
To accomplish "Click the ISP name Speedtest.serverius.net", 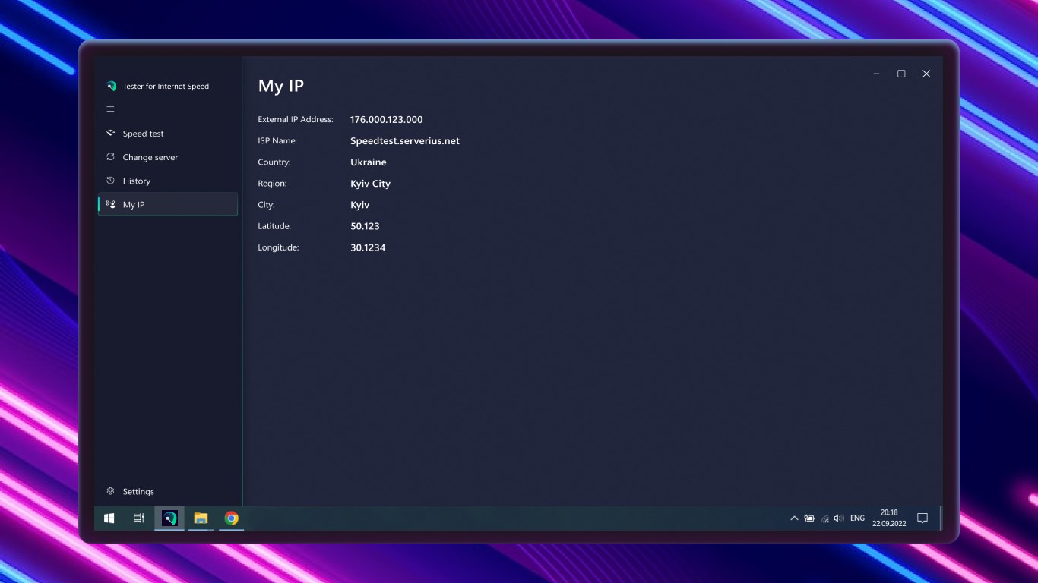I will [x=405, y=141].
